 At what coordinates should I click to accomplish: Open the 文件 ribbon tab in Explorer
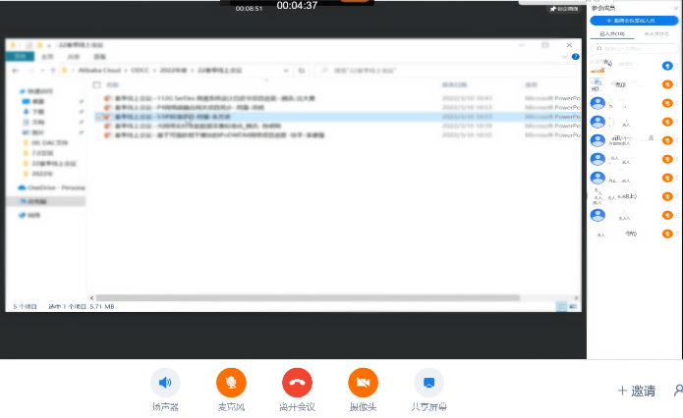tap(20, 57)
